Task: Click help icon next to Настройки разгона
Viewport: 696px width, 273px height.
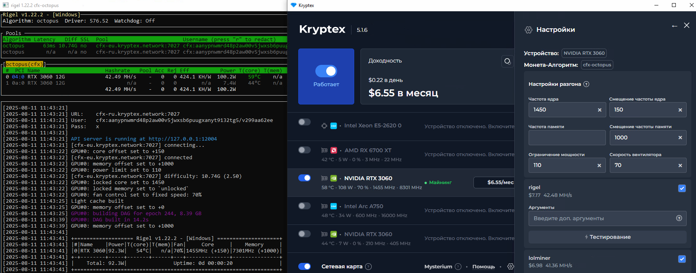Action: [586, 84]
